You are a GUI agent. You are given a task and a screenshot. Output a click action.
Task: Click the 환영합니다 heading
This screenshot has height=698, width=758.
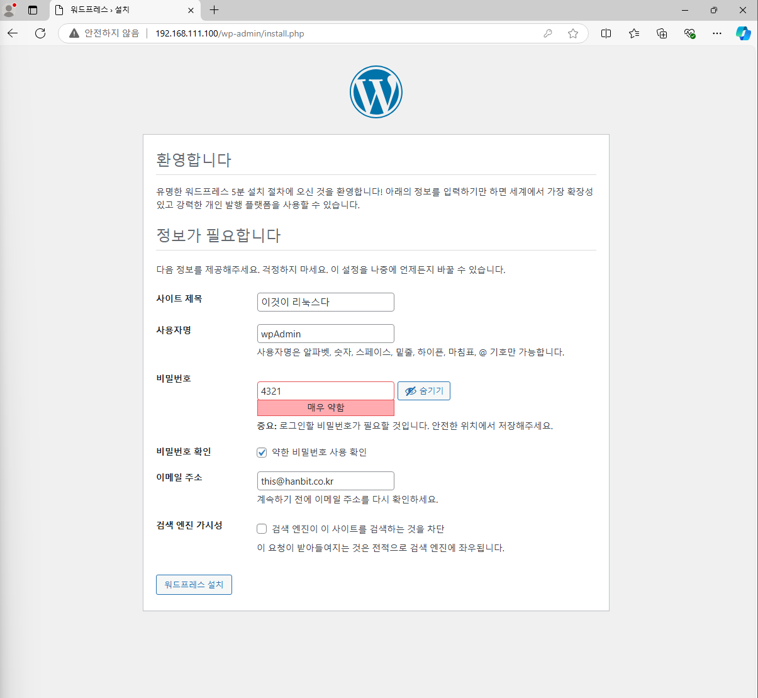[x=194, y=160]
